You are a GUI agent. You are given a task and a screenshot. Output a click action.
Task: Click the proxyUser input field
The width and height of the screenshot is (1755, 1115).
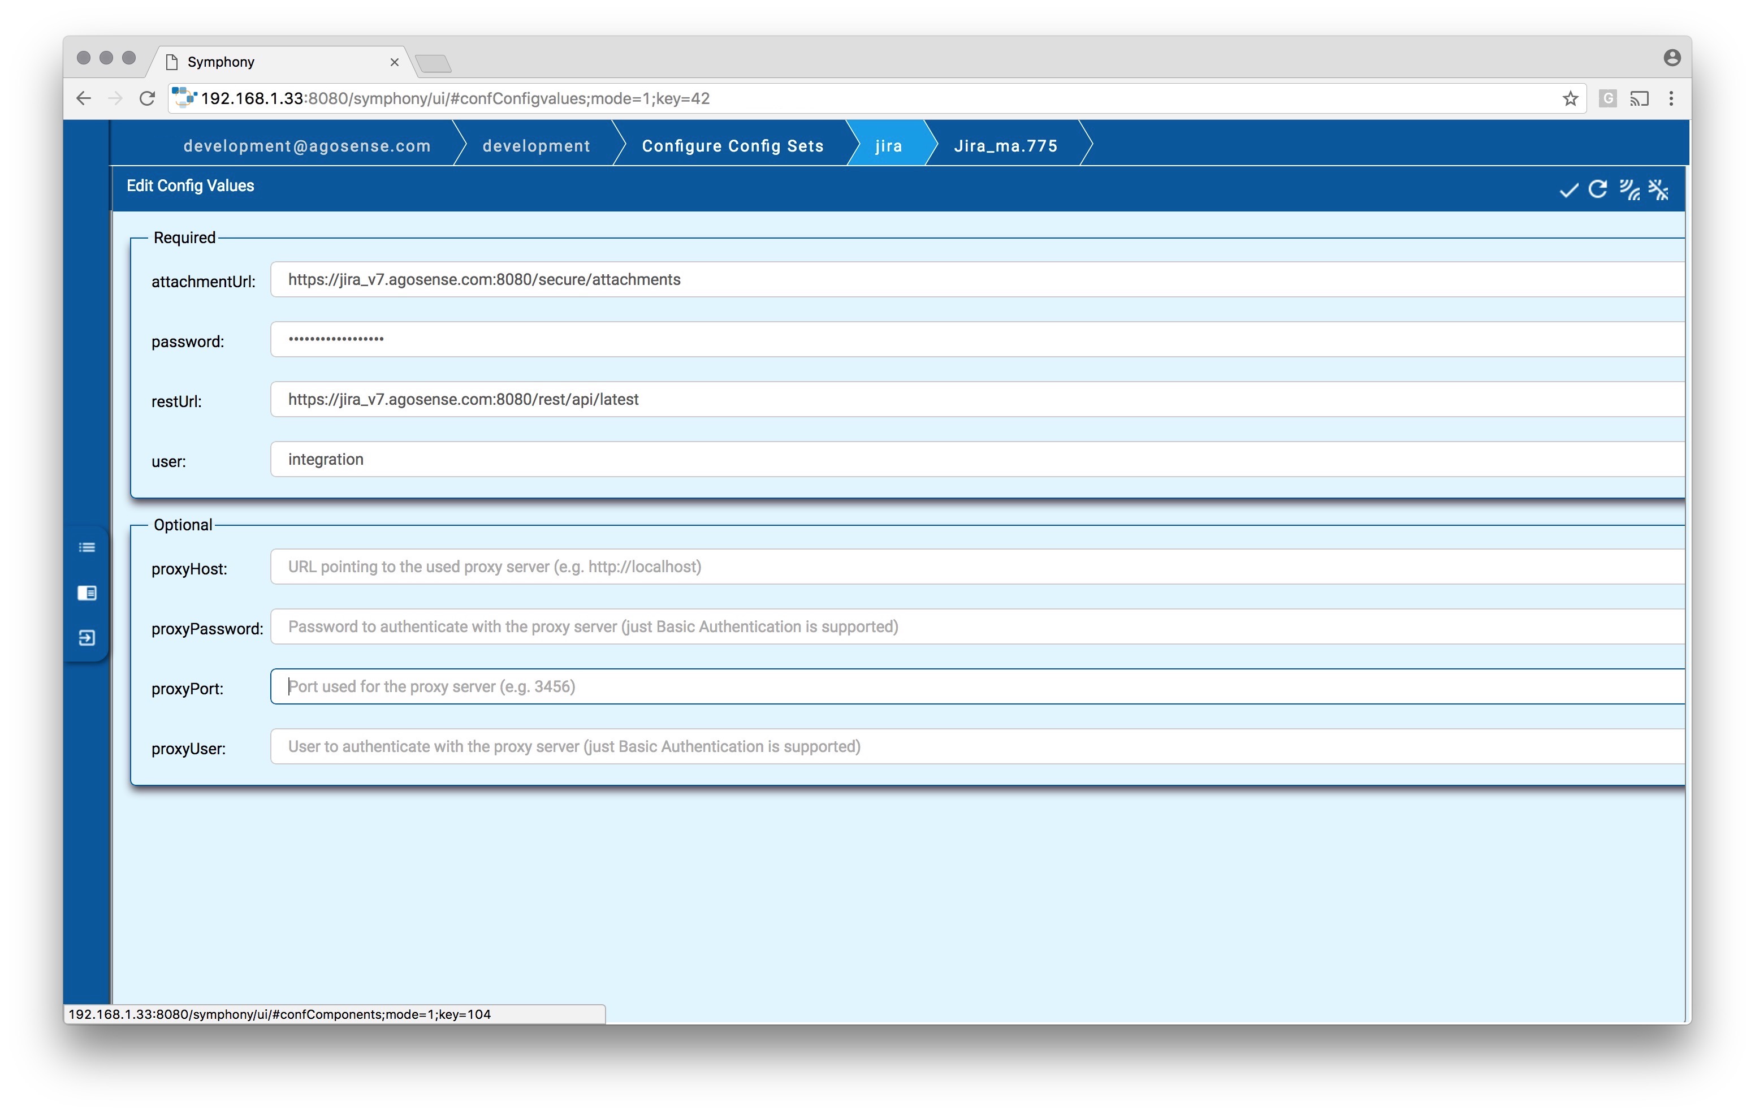pos(978,746)
